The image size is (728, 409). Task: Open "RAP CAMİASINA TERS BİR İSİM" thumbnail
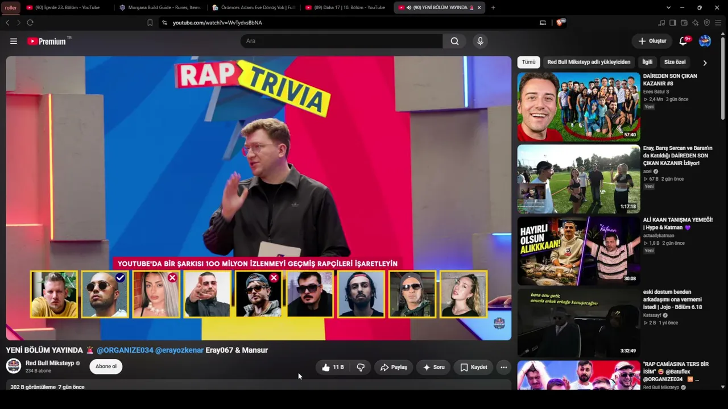click(x=578, y=375)
